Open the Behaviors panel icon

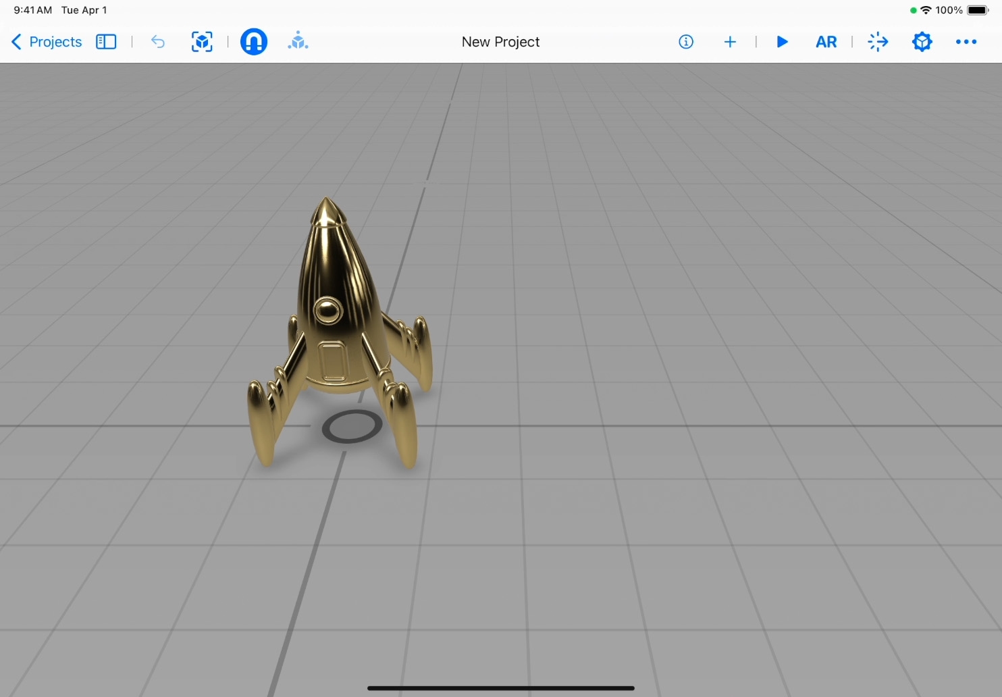878,42
